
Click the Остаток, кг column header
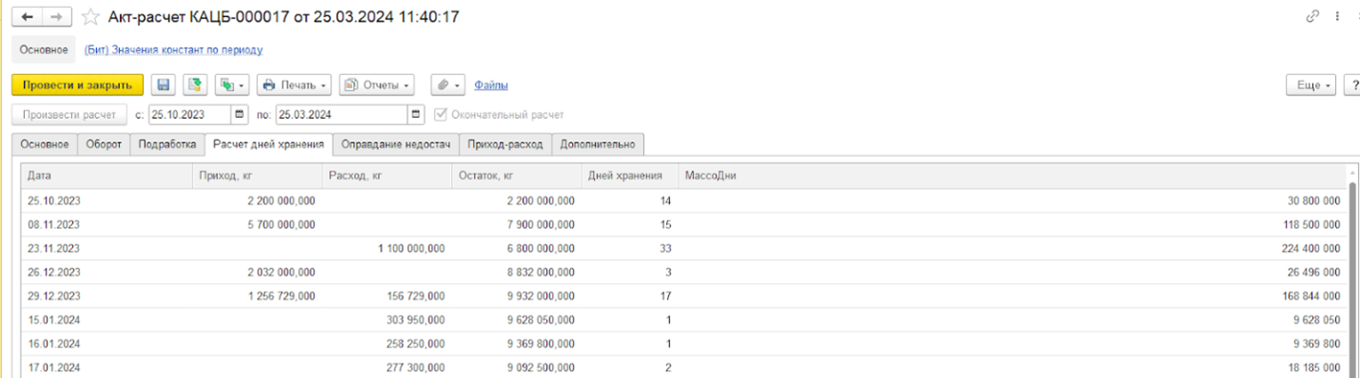516,176
